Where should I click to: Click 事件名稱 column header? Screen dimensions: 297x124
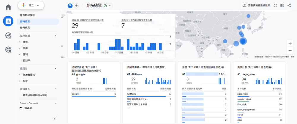[242, 88]
